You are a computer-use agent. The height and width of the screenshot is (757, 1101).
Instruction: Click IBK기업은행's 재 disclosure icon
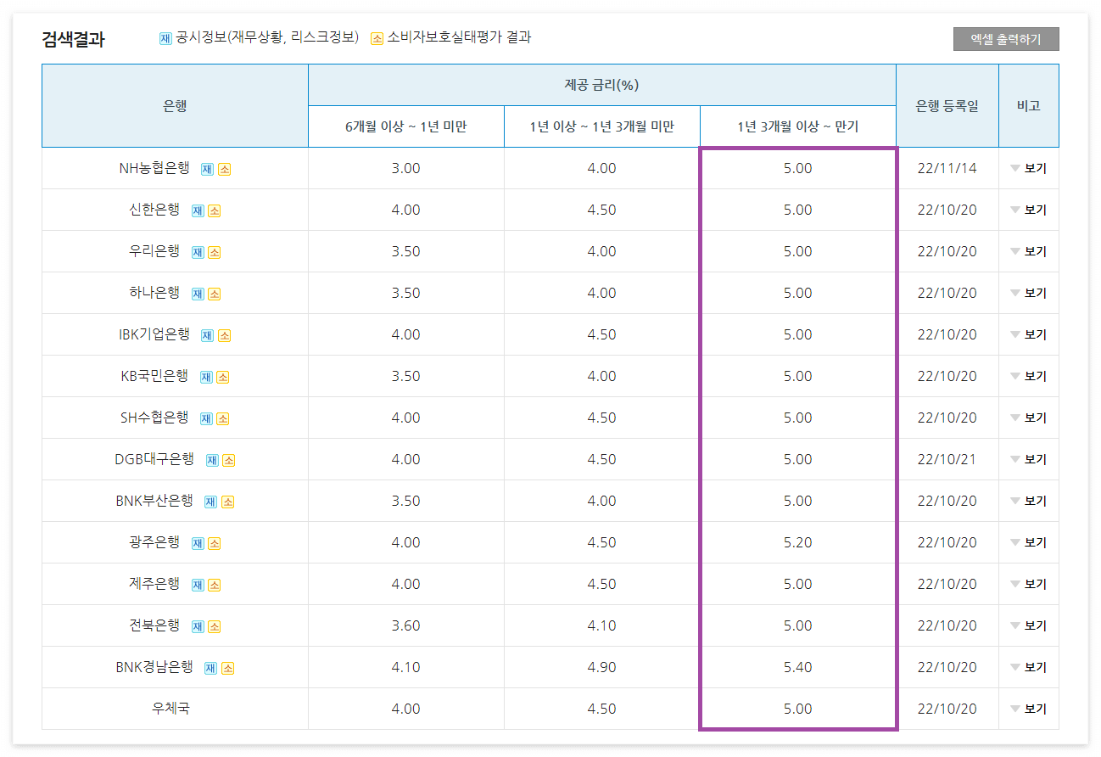point(207,334)
